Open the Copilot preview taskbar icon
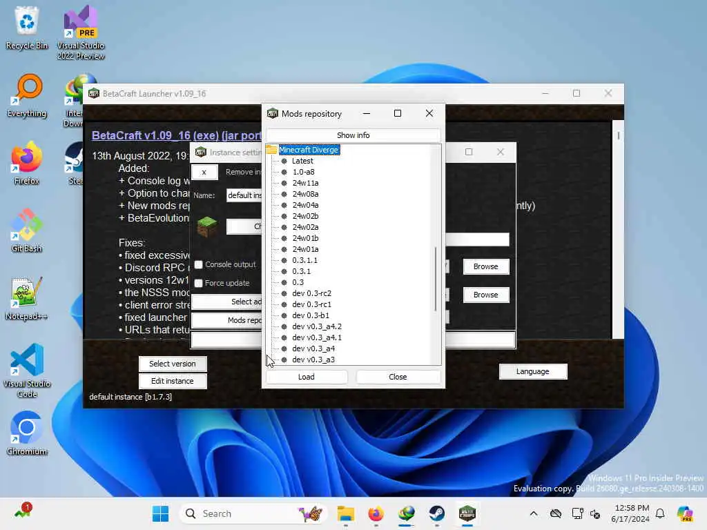Screen dimensions: 707x530 685,513
